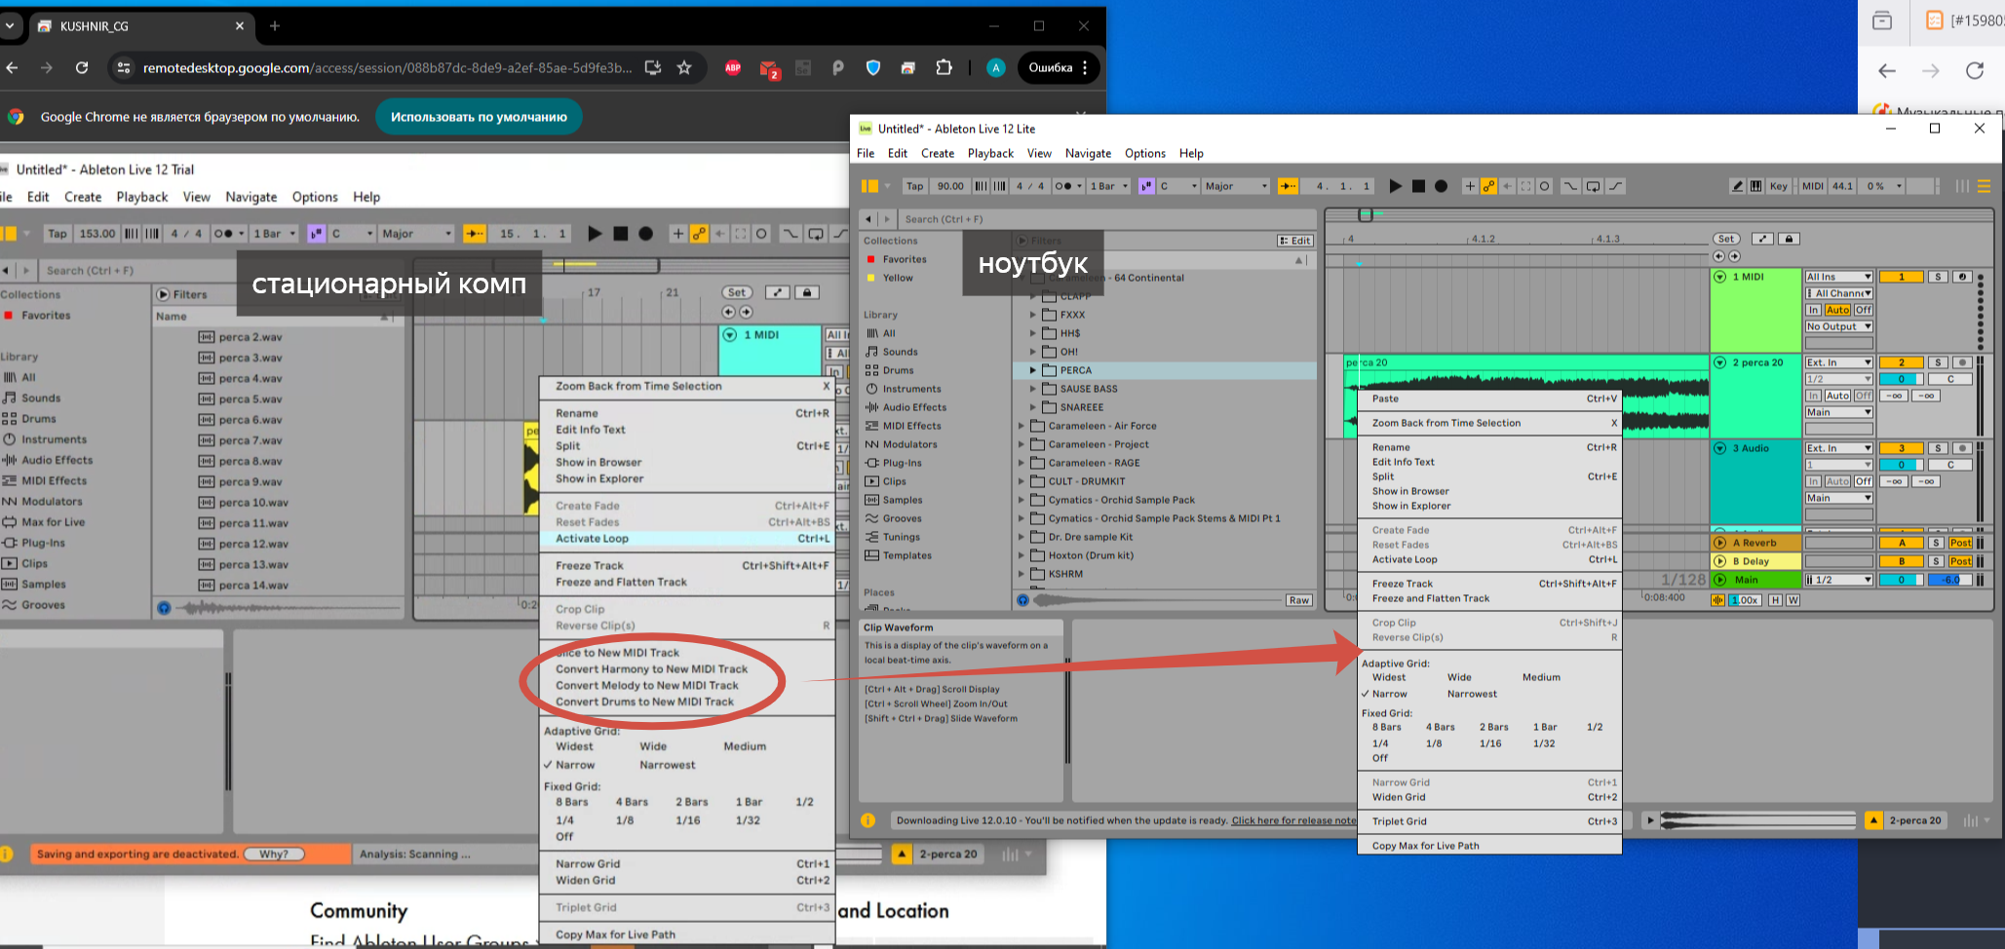The width and height of the screenshot is (2005, 949).
Task: Open Create menu in Lite window
Action: click(x=937, y=153)
